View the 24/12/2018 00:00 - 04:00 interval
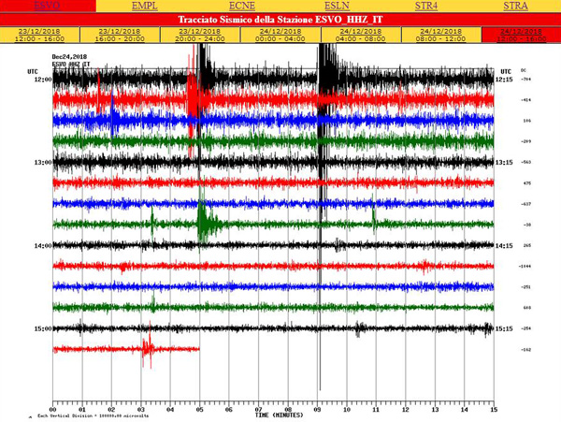Screen dimensions: 561x422 (x=280, y=35)
